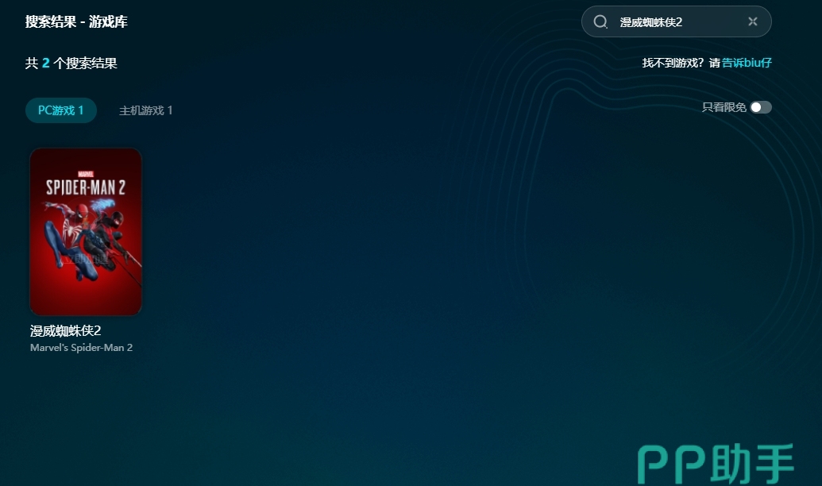Screen dimensions: 822x486
Task: Switch to the 主机游戏 tab
Action: click(x=145, y=110)
